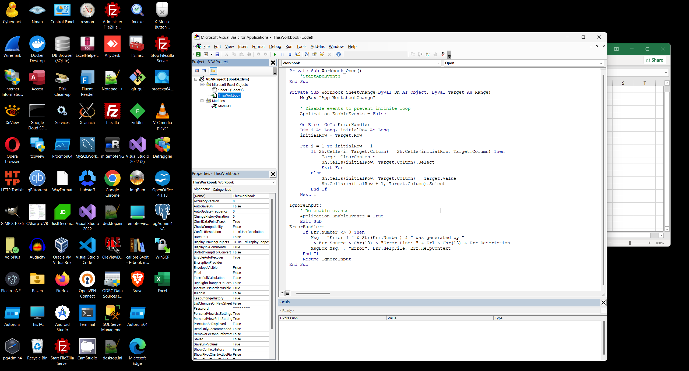
Task: Switch to Full Module View at the code bottom
Action: point(288,293)
